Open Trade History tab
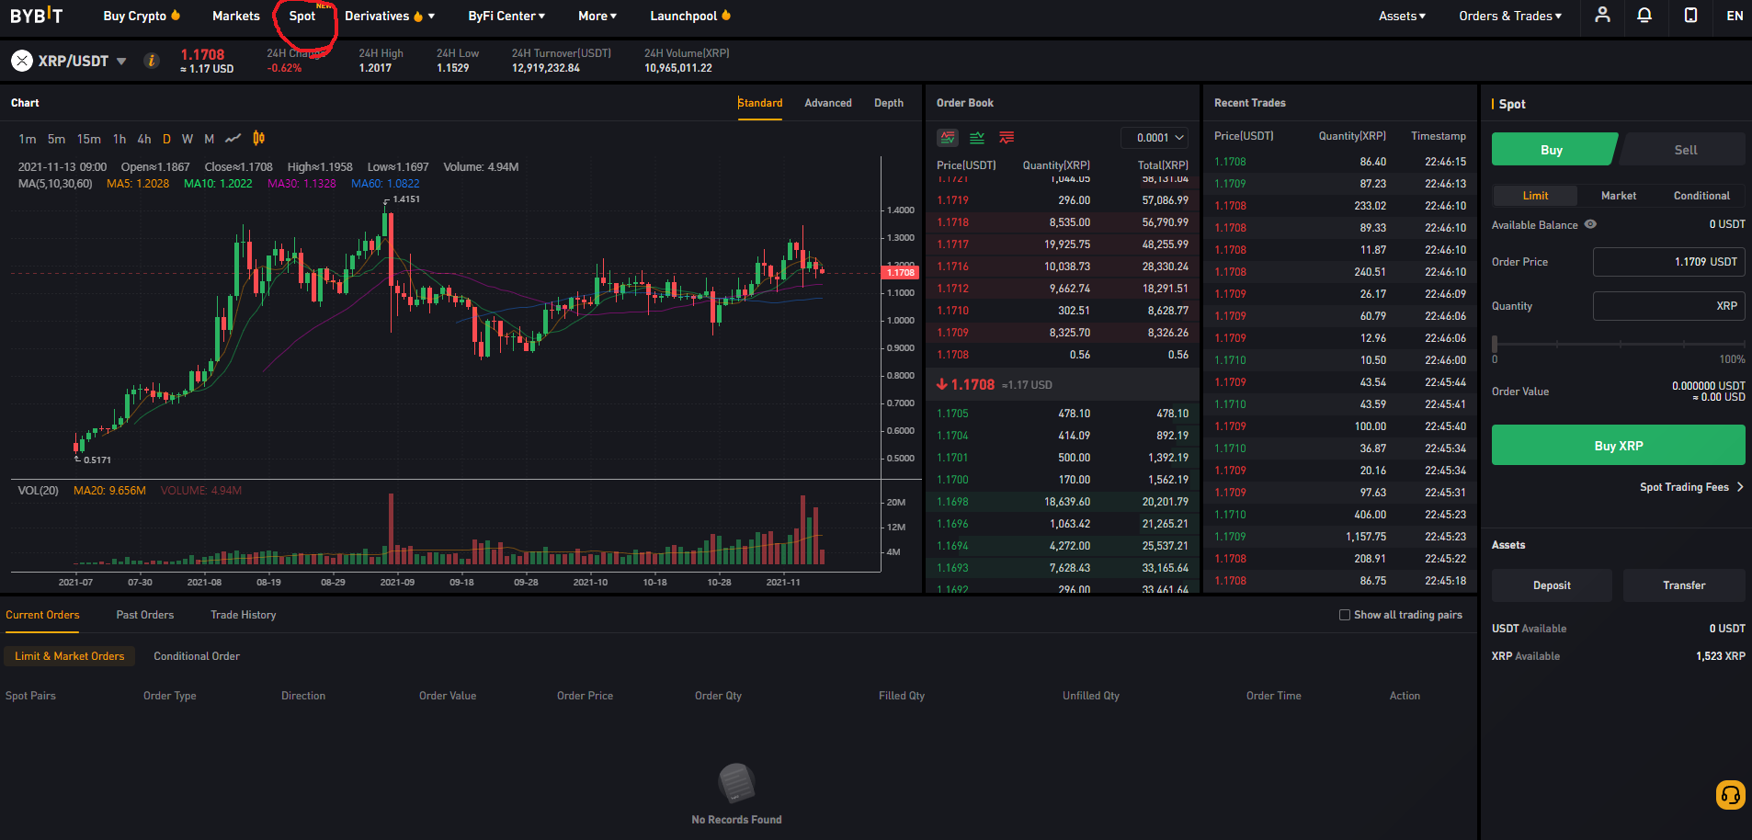Viewport: 1752px width, 840px height. click(244, 615)
